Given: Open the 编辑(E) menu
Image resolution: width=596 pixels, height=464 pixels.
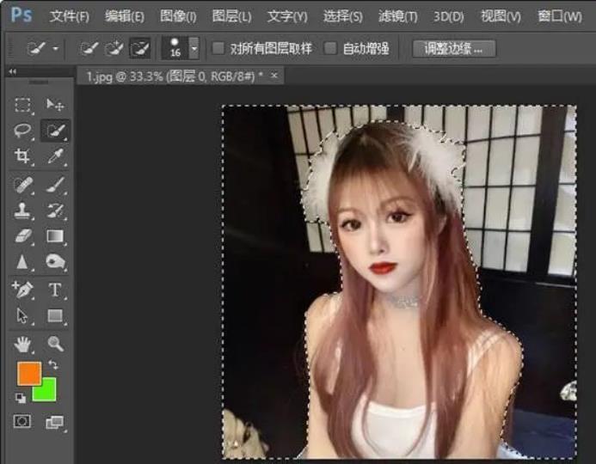Looking at the screenshot, I should click(125, 16).
